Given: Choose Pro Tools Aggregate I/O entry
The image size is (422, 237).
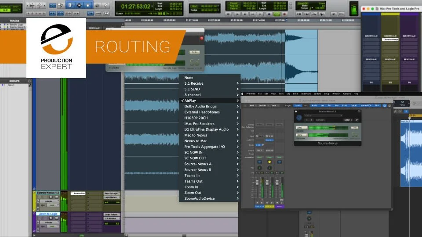Looking at the screenshot, I should tap(210, 147).
